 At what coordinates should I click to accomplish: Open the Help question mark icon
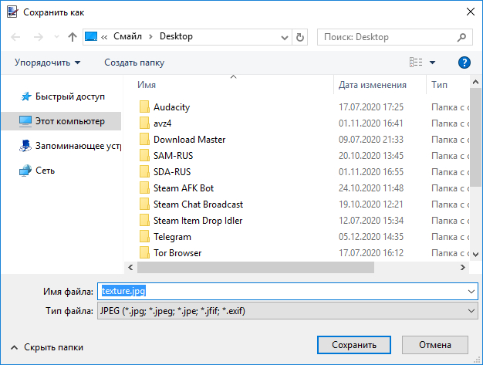(x=464, y=63)
